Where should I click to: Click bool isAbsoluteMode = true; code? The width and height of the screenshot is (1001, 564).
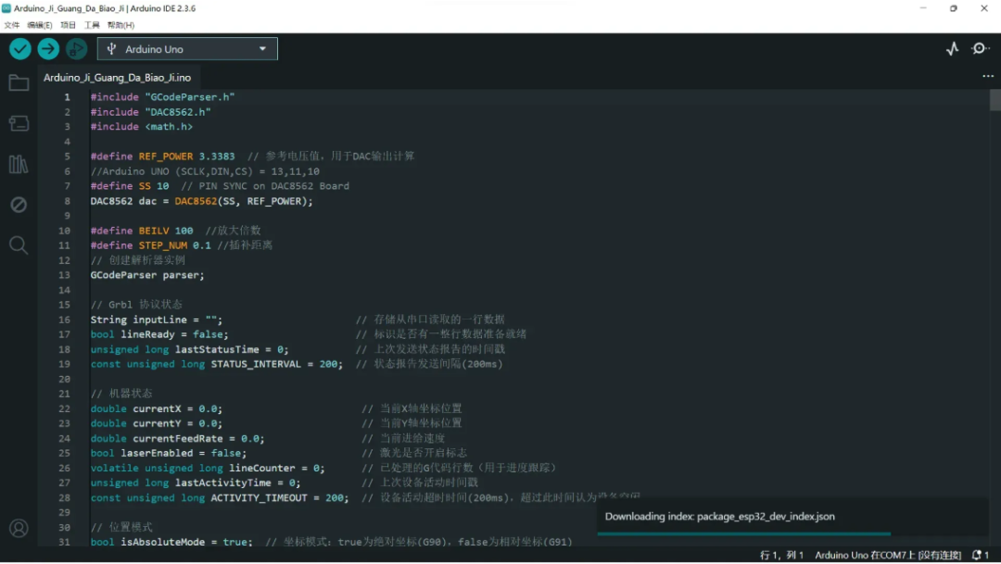pyautogui.click(x=171, y=542)
